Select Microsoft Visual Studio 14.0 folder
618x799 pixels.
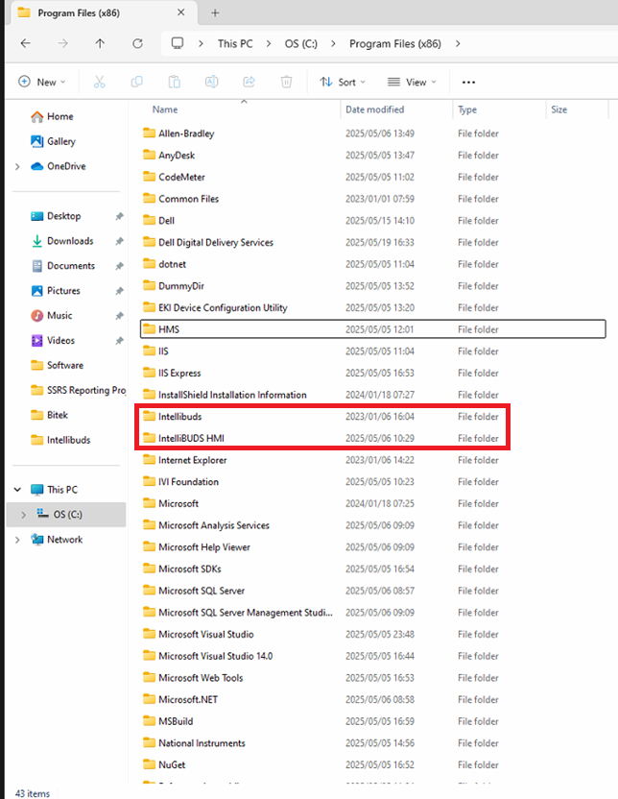pos(372,656)
